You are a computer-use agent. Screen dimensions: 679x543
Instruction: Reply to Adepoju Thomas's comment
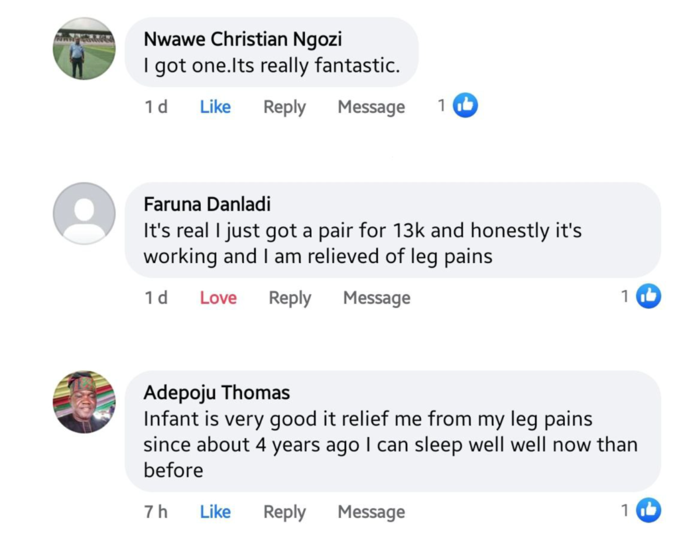pos(284,512)
